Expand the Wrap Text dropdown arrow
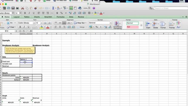 pos(86,23)
